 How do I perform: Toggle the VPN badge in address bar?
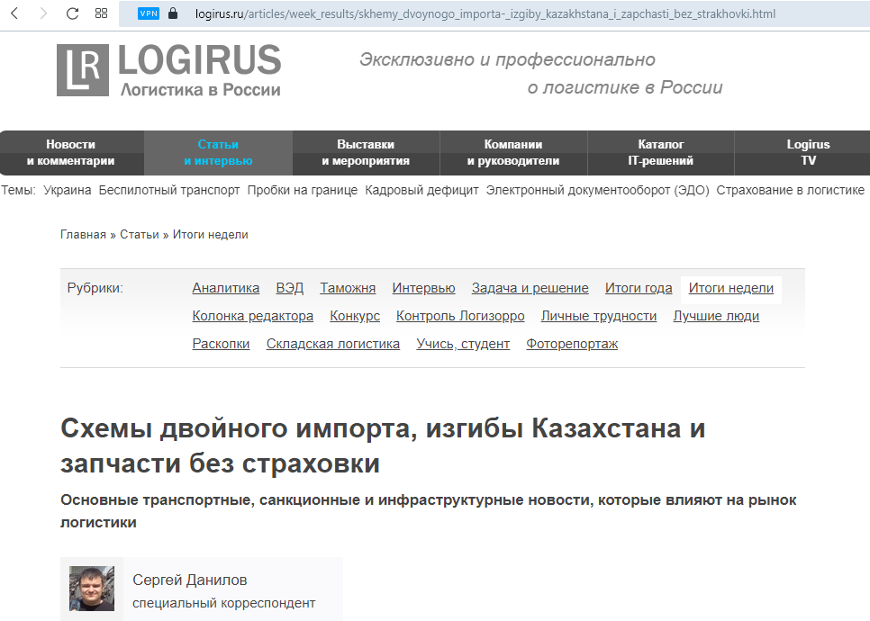148,14
